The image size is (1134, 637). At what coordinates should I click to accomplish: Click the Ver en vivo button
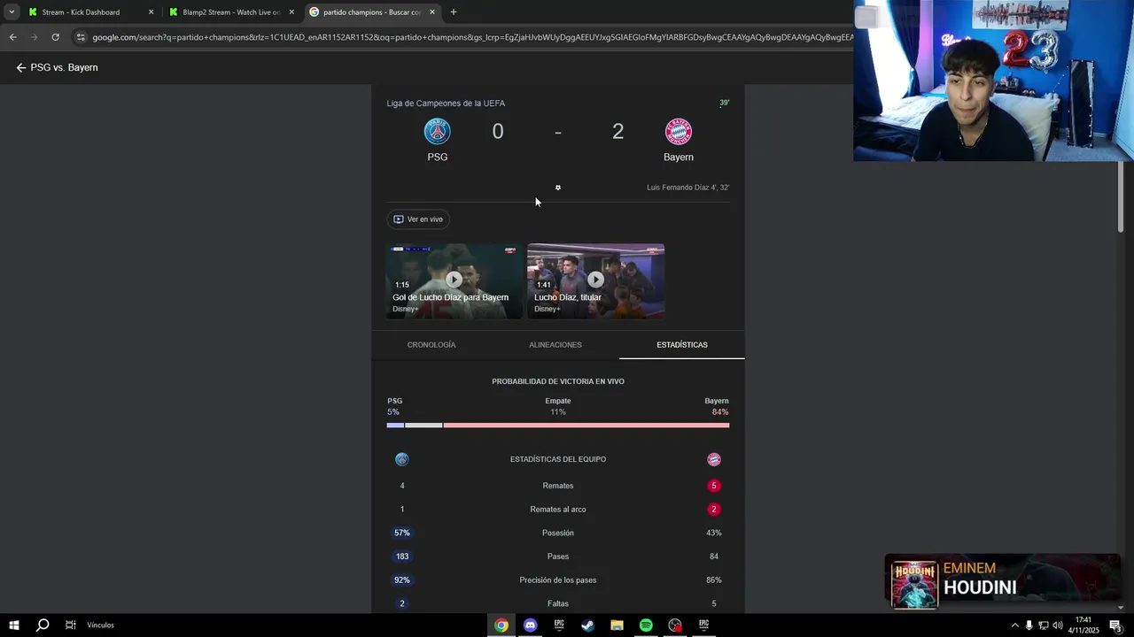pos(418,219)
